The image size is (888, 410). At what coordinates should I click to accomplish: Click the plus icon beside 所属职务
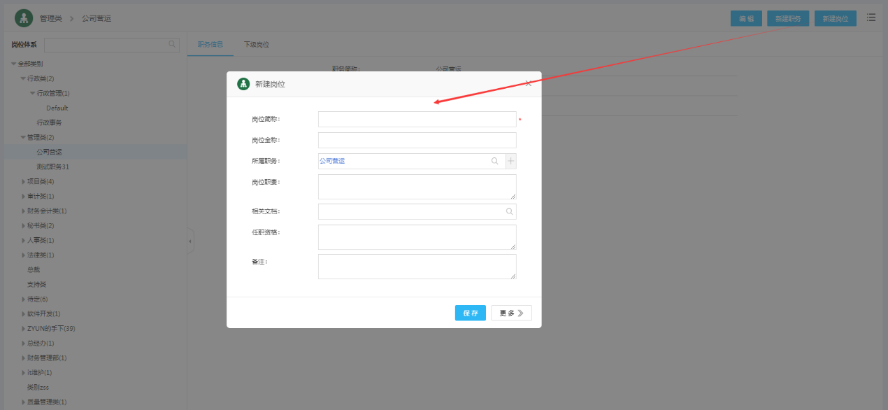(511, 161)
